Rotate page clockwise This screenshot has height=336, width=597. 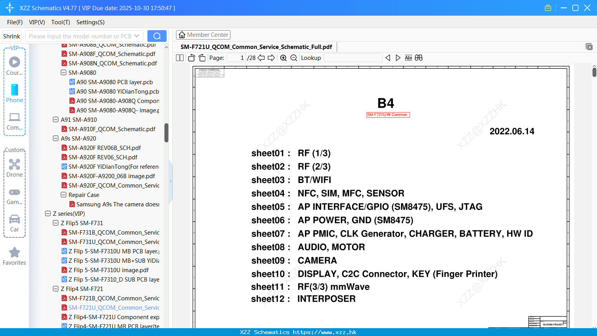pyautogui.click(x=202, y=58)
